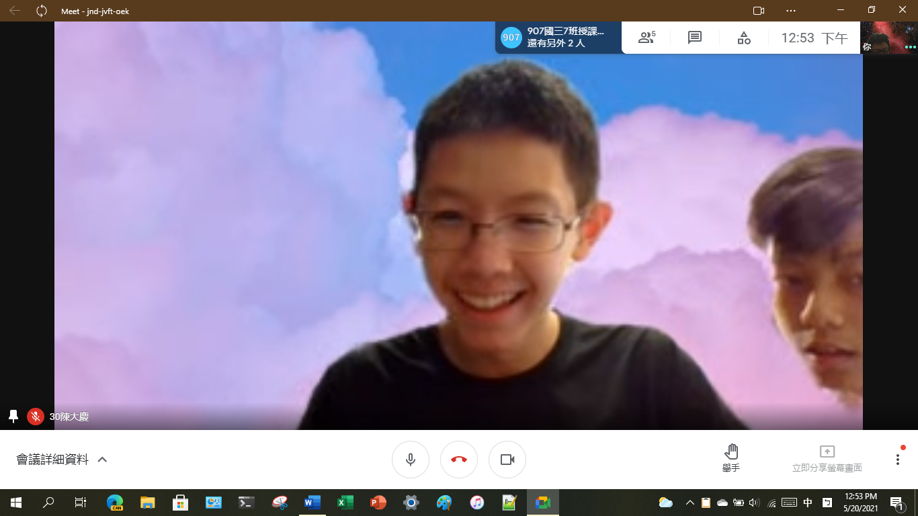
Task: Open the chat messages panel
Action: tap(695, 38)
